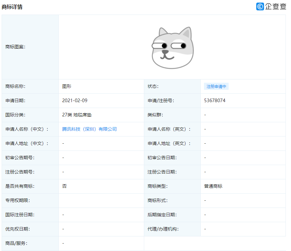The width and height of the screenshot is (291, 251).
Task: Click the 是否共有商标 label
Action: [20, 186]
